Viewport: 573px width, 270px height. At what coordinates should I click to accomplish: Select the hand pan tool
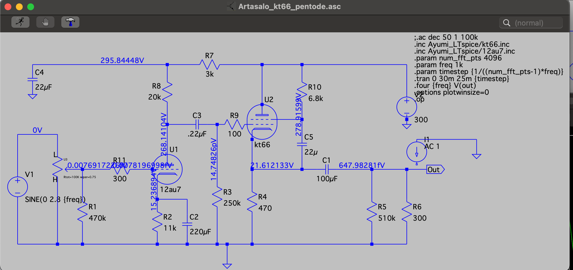pos(45,22)
